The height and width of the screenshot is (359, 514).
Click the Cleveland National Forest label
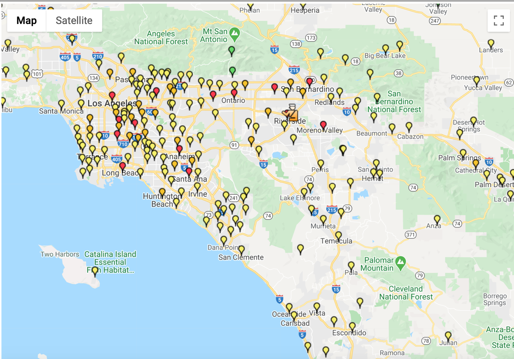tap(406, 293)
